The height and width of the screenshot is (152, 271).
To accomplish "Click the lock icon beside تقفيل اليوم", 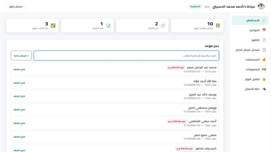I will coord(264,79).
